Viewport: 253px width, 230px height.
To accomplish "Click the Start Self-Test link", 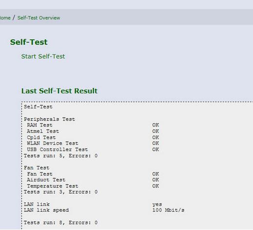I will 43,56.
